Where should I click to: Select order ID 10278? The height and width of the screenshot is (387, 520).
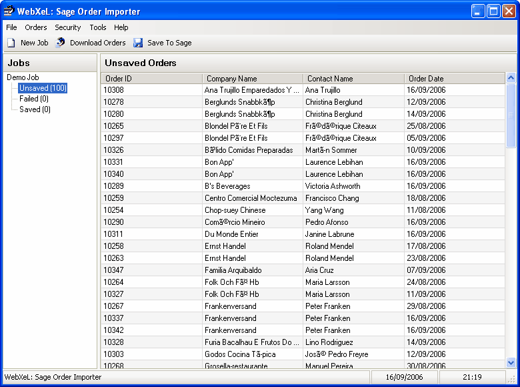pos(113,102)
